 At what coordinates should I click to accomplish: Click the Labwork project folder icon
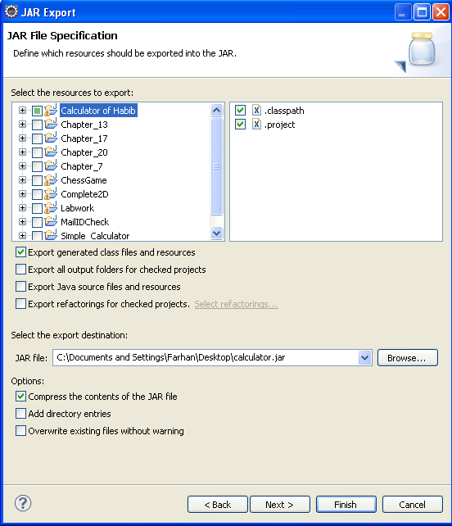[51, 208]
